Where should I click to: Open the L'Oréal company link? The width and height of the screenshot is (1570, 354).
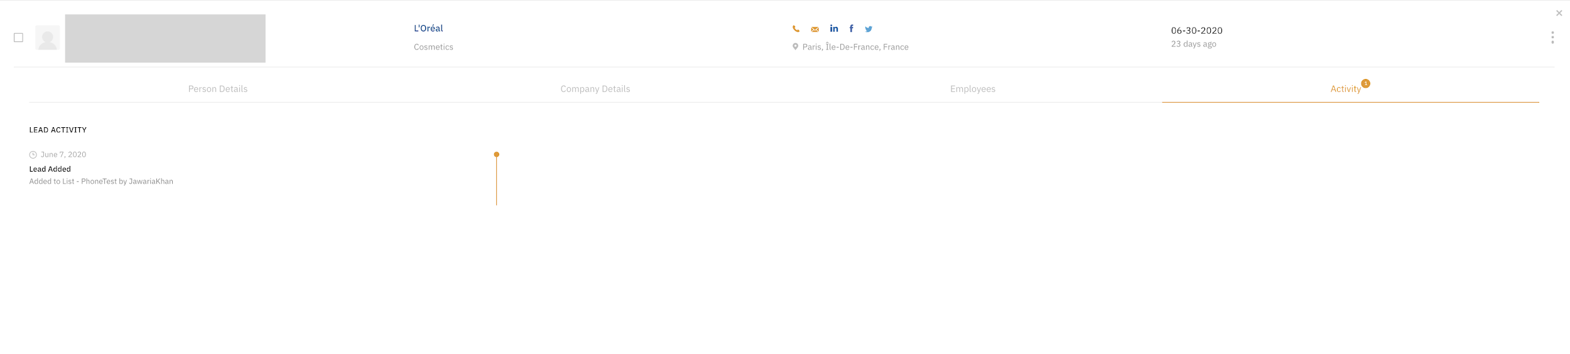tap(428, 28)
